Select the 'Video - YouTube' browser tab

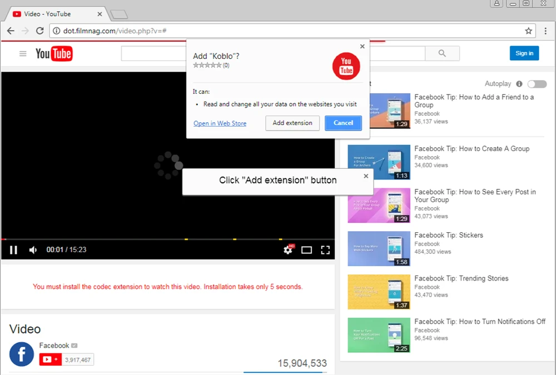[56, 13]
